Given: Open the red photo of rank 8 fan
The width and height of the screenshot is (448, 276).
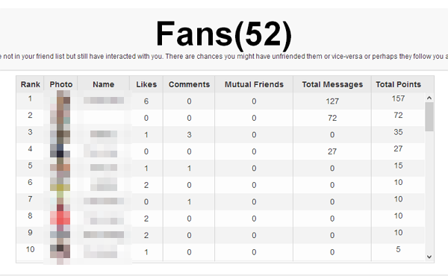Looking at the screenshot, I should point(60,218).
